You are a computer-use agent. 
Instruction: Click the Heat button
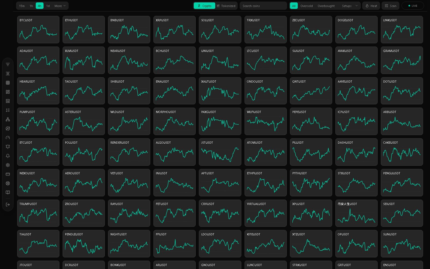pos(371,6)
